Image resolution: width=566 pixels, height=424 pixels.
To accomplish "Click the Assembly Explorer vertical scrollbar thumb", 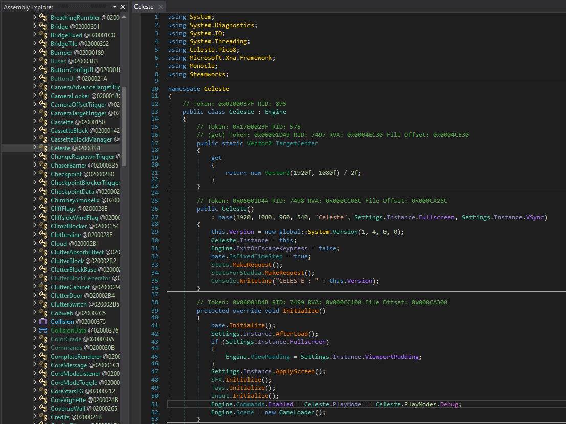I will [123, 125].
